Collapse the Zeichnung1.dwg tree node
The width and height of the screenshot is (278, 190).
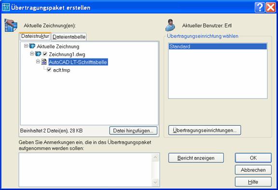click(x=32, y=54)
